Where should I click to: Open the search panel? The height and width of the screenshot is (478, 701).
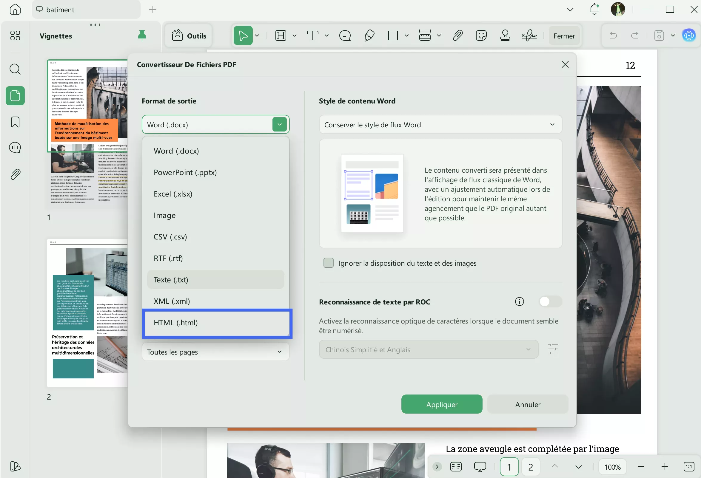tap(15, 69)
